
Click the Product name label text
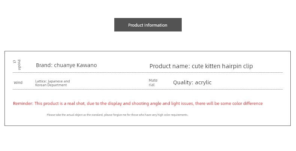pos(170,66)
